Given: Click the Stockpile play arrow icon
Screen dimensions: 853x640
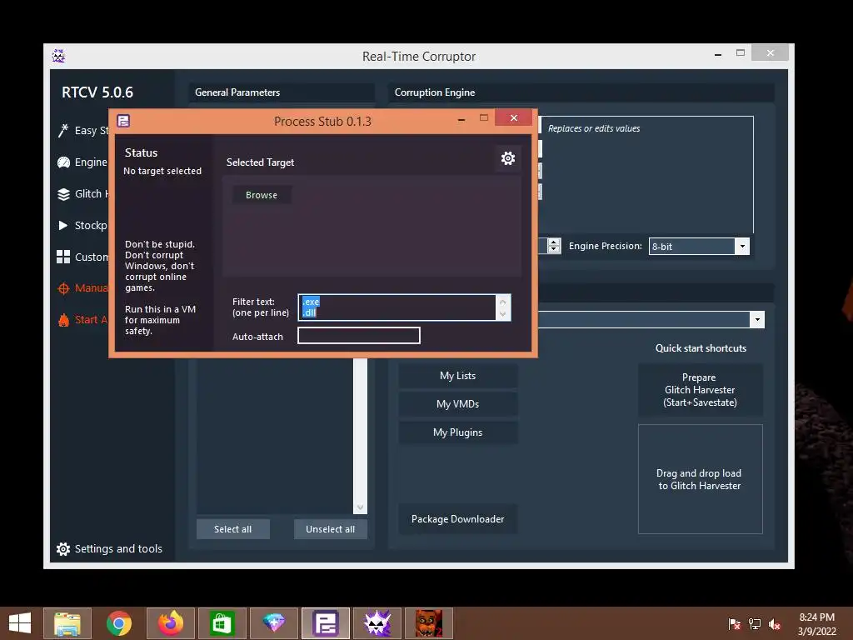Looking at the screenshot, I should tap(63, 225).
